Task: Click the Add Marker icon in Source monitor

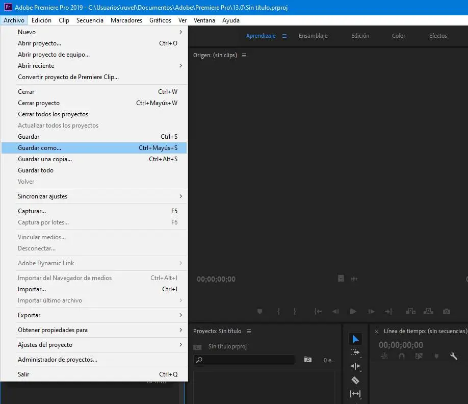Action: [259, 311]
